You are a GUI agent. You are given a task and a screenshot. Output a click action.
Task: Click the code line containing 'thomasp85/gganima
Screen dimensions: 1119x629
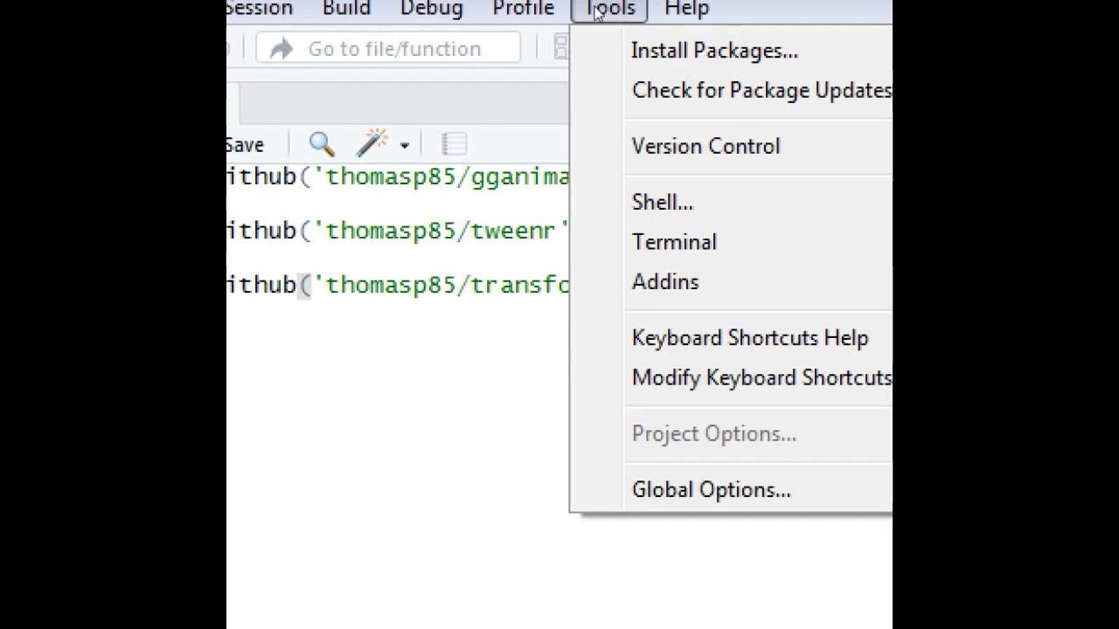[398, 177]
